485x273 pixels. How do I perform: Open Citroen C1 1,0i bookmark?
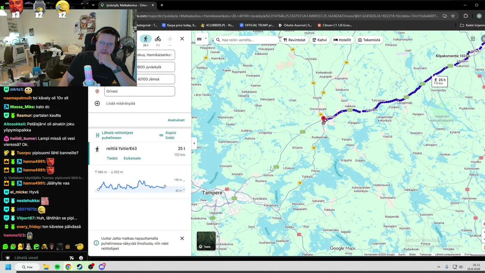pos(335,25)
